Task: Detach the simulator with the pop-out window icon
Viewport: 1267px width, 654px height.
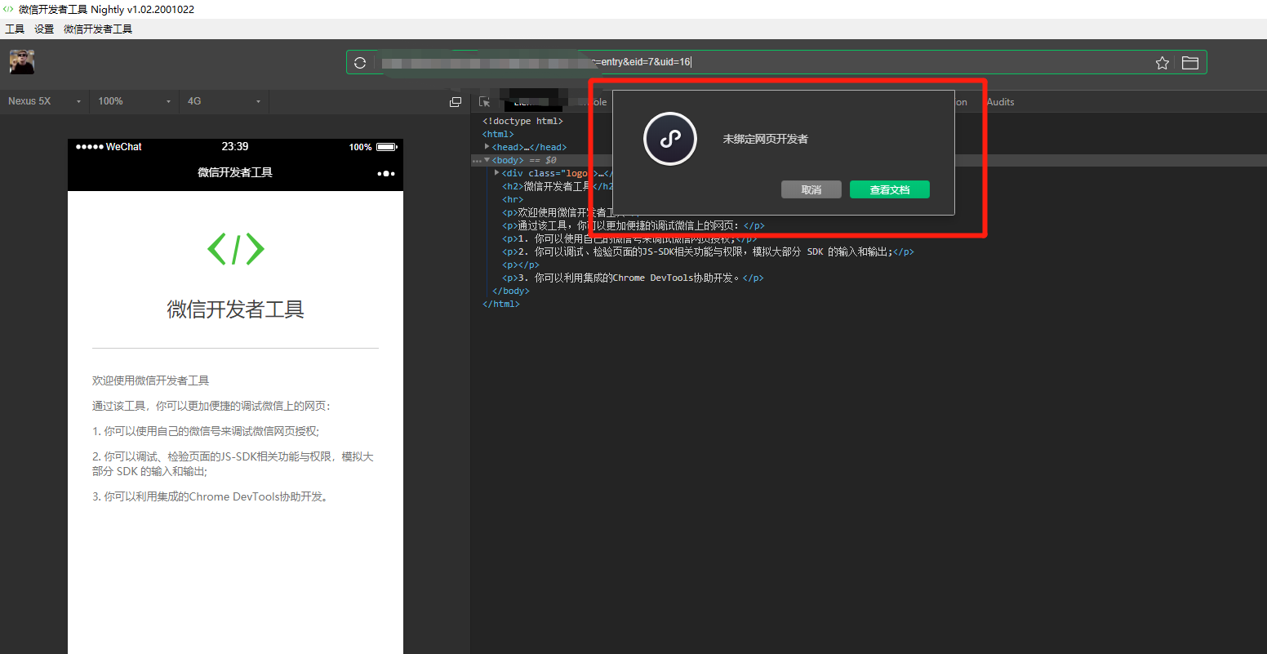Action: [456, 102]
